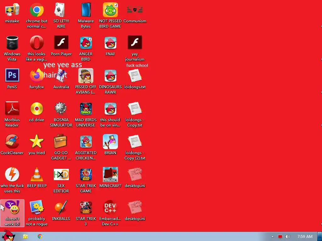322x241 pixels.
Task: Show hidden system tray icons
Action: click(272, 237)
